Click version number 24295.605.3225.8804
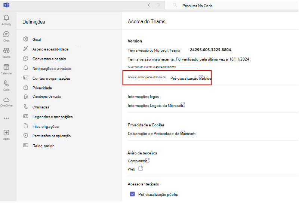This screenshot has width=299, height=203. [x=211, y=50]
